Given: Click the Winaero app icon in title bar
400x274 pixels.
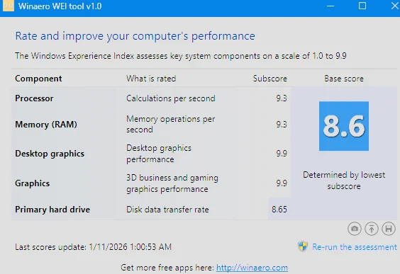Looking at the screenshot, I should (x=9, y=6).
